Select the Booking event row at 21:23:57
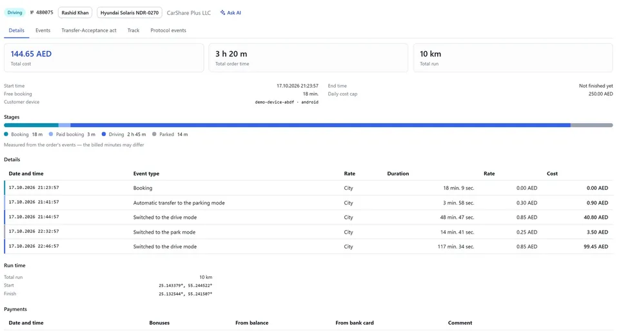The height and width of the screenshot is (333, 619). click(309, 188)
